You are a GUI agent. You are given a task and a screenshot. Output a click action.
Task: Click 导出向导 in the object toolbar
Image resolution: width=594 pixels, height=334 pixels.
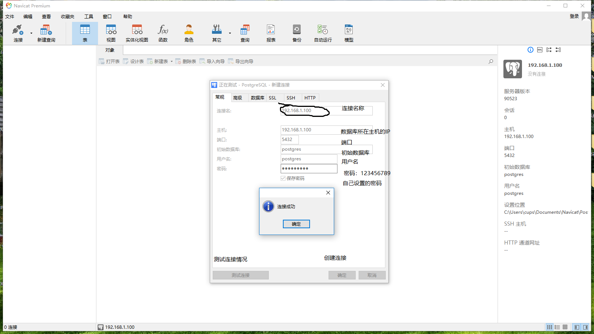241,62
